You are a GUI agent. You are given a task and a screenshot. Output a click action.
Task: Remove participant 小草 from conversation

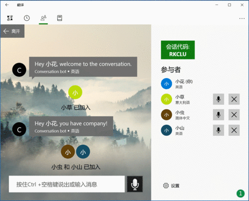click(x=234, y=99)
